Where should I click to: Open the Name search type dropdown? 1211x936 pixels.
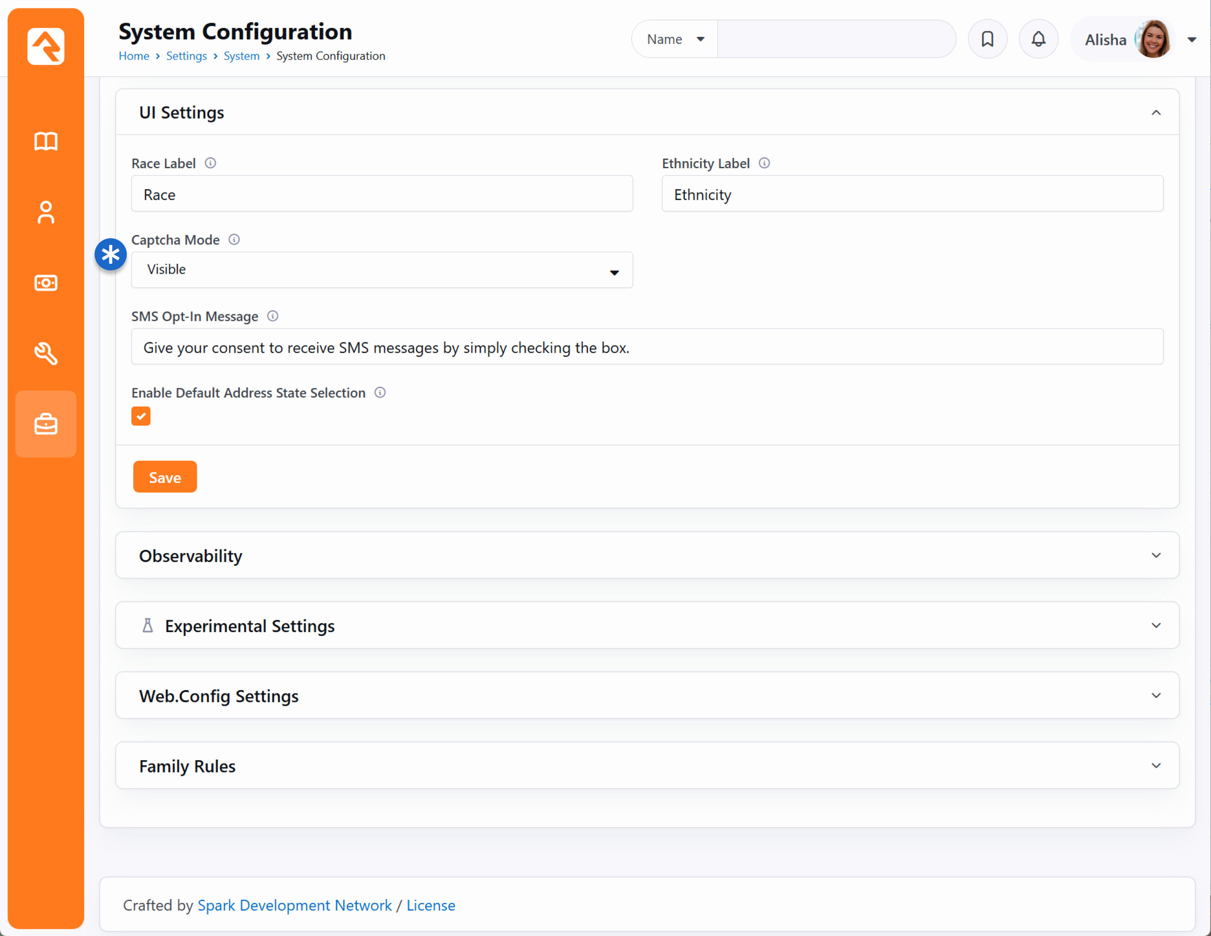pyautogui.click(x=674, y=39)
